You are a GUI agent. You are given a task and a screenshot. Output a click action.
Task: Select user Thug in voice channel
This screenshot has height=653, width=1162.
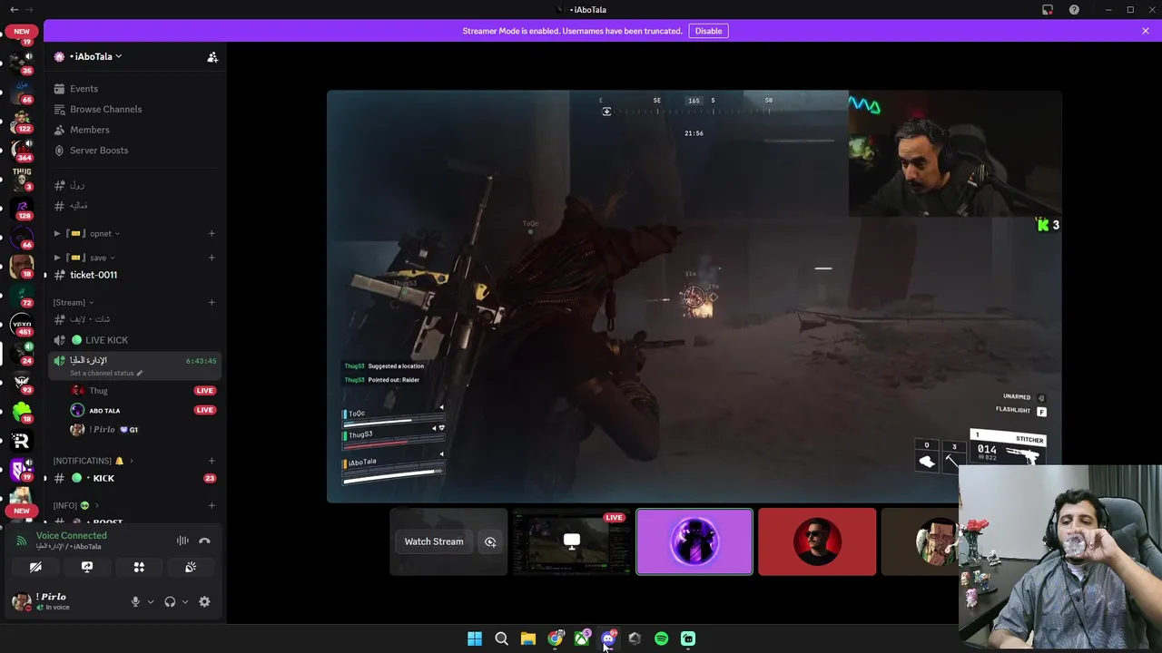point(98,391)
